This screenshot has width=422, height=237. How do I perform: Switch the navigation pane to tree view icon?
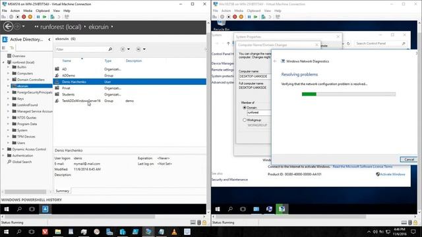tap(12, 48)
